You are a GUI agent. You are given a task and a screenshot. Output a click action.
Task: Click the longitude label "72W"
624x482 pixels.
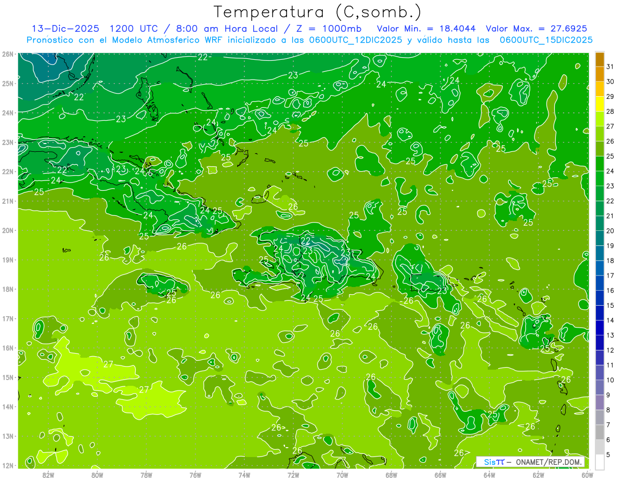click(293, 475)
